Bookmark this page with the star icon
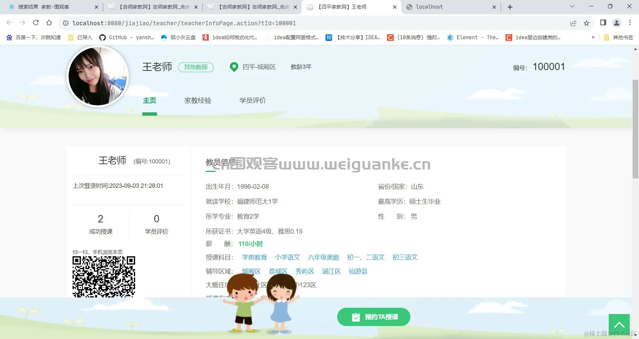Viewport: 639px width, 339px height. (x=586, y=23)
